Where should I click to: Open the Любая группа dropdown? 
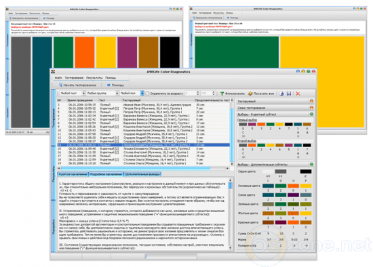102,94
